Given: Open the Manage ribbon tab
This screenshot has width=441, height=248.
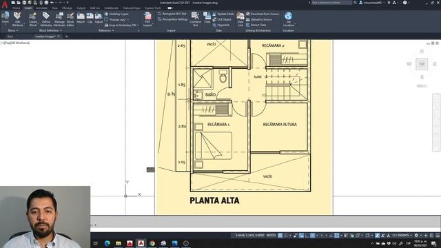Looking at the screenshot, I should pyautogui.click(x=67, y=8).
